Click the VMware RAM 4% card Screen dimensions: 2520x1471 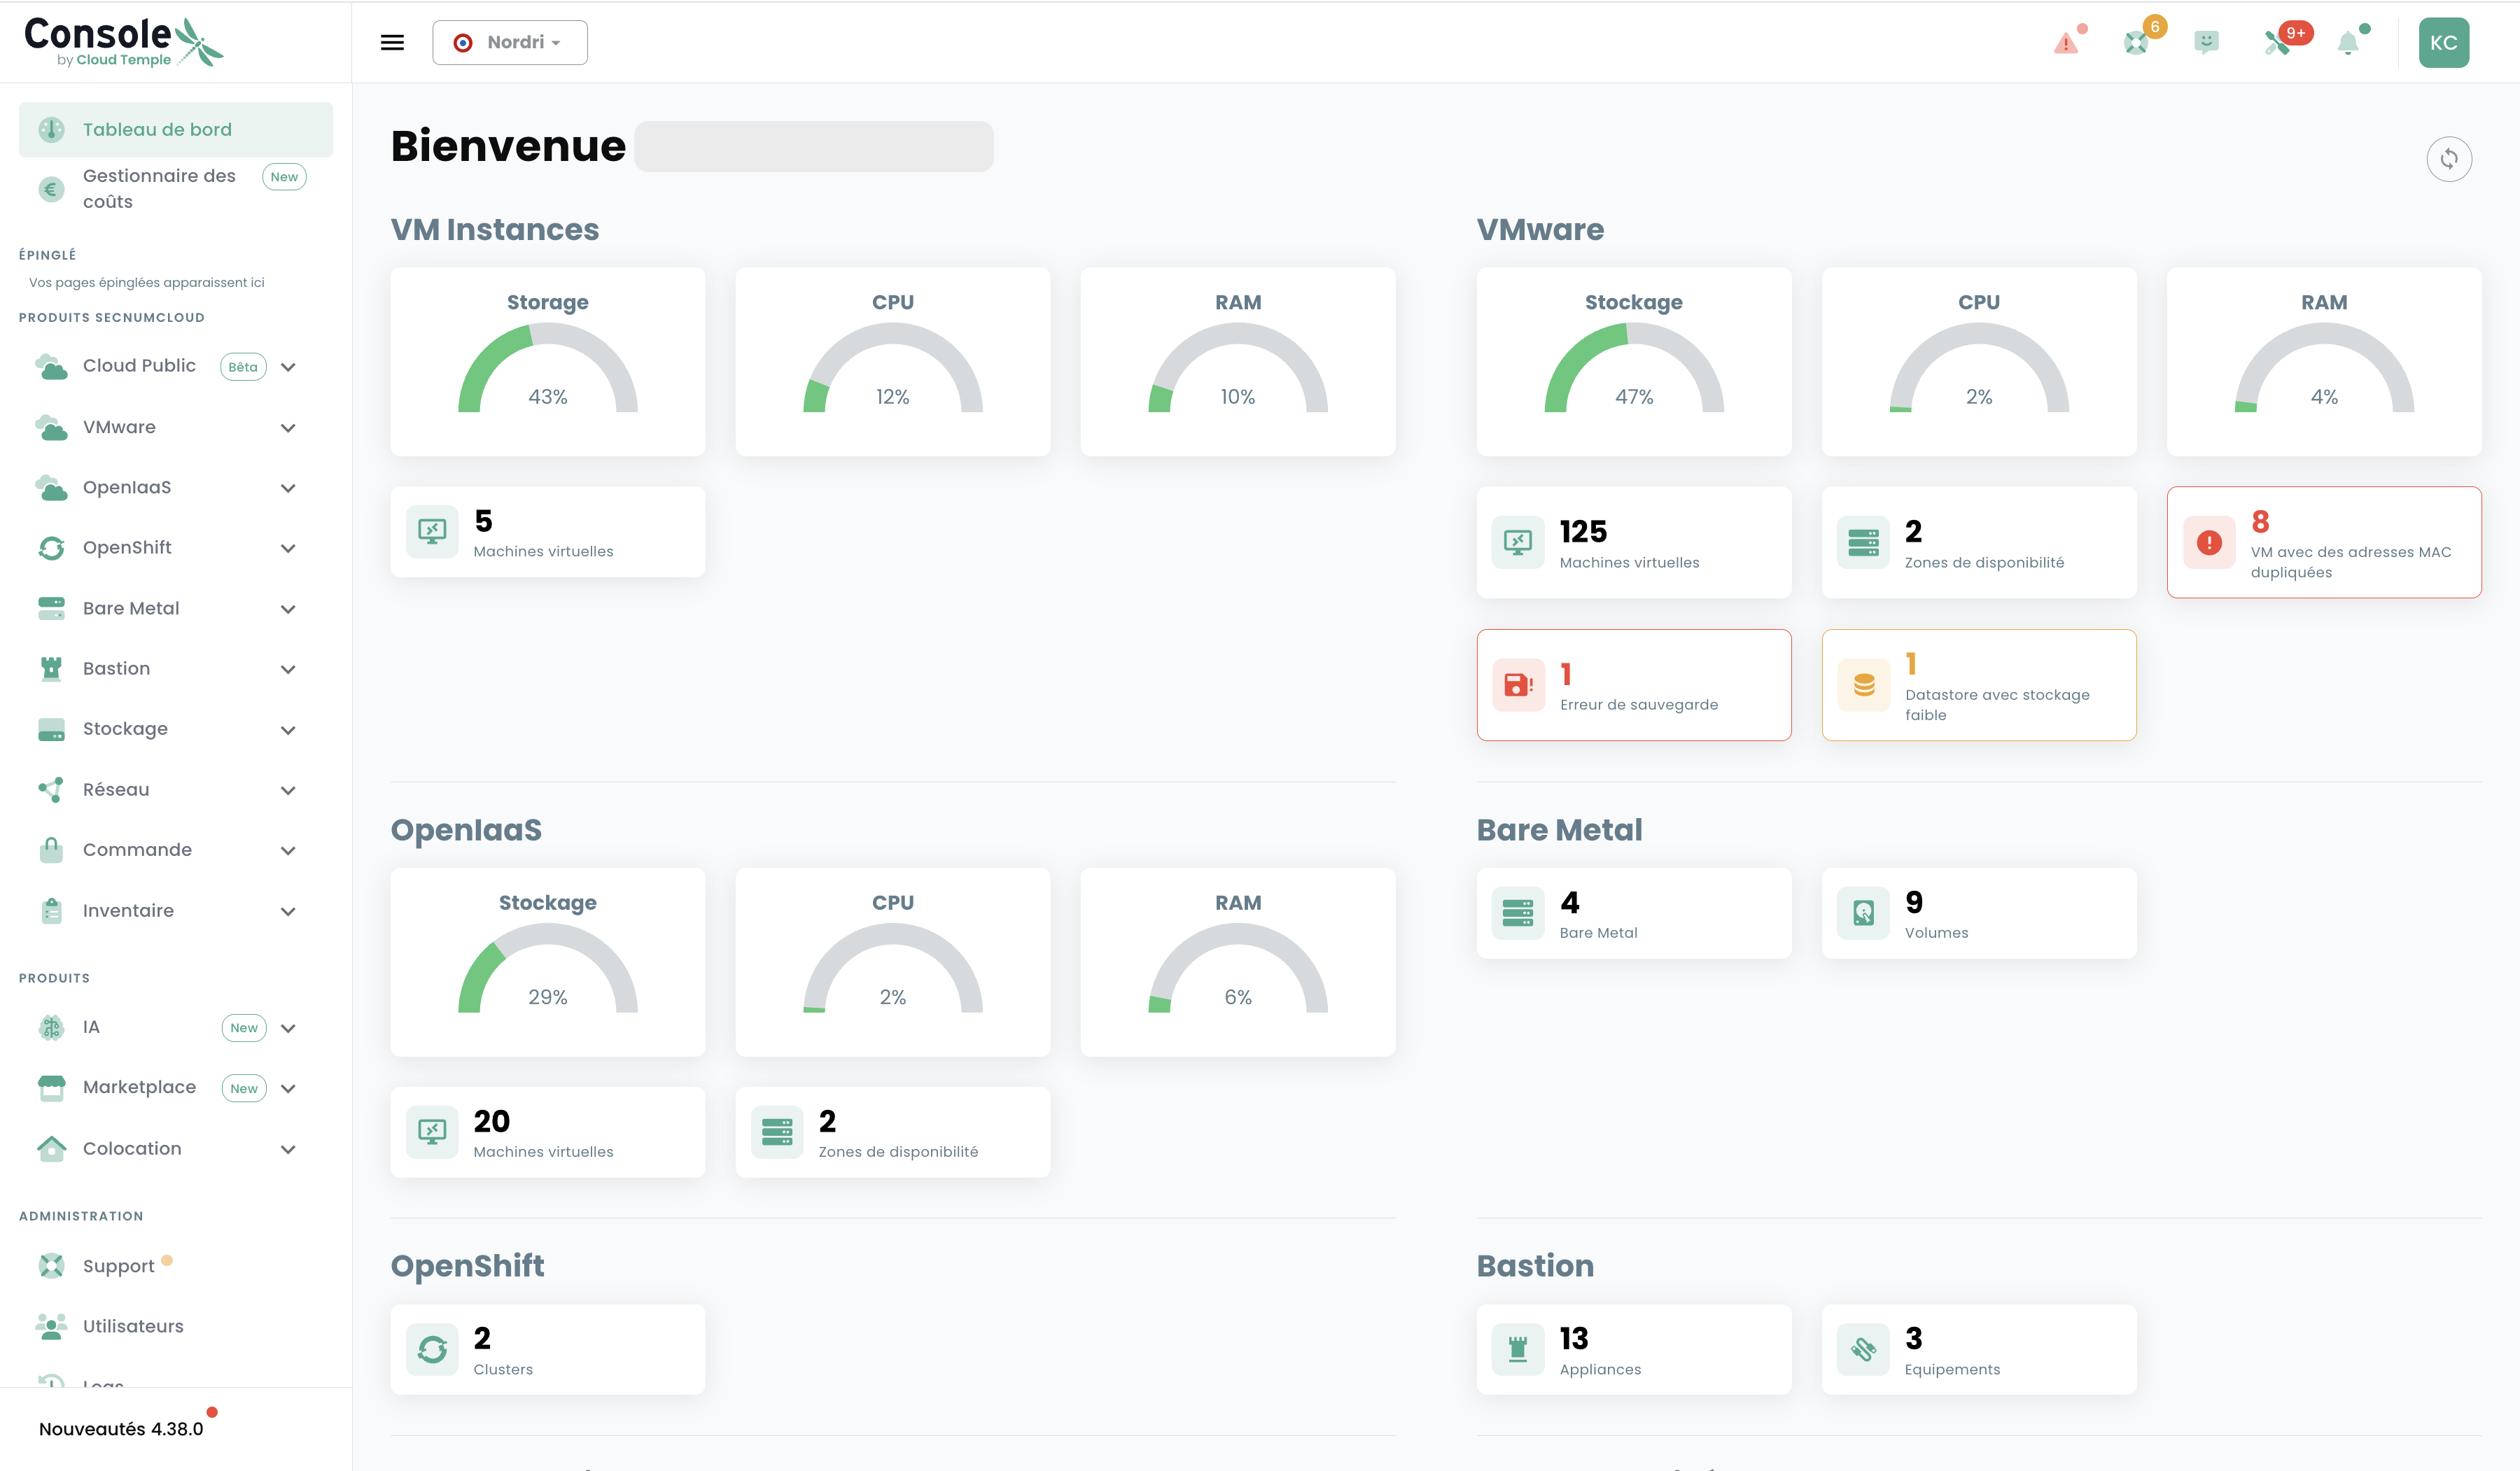pos(2324,362)
